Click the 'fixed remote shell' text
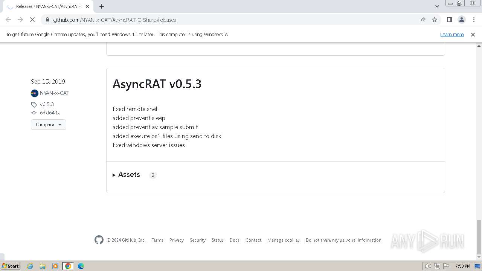 [136, 109]
